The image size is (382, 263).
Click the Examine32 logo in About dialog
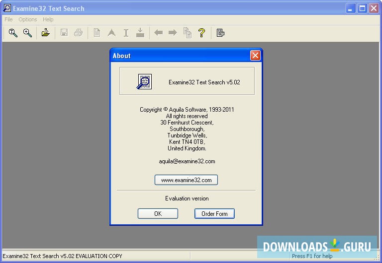pos(144,82)
